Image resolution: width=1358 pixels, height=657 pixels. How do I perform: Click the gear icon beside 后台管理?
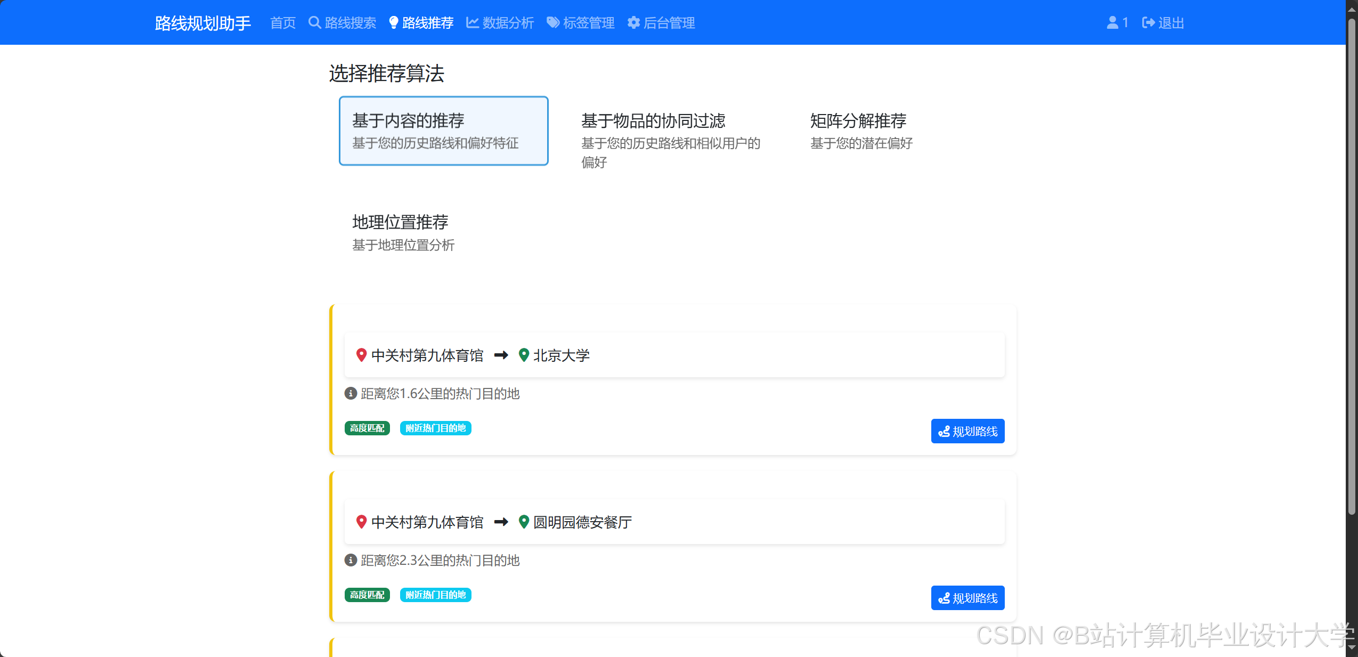pyautogui.click(x=633, y=23)
